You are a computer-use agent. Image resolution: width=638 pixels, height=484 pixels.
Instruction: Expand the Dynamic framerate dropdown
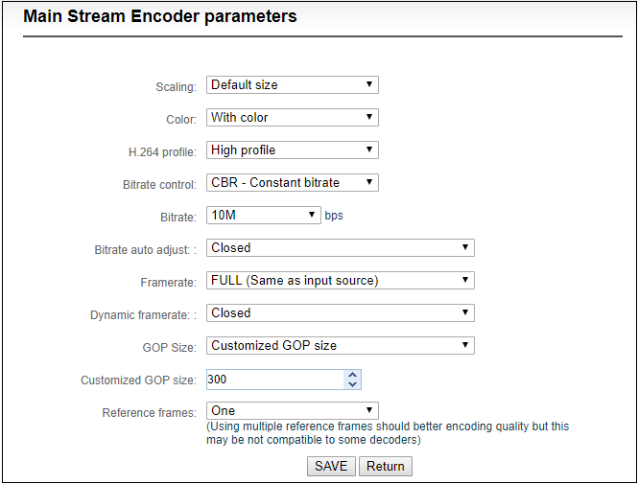(341, 312)
